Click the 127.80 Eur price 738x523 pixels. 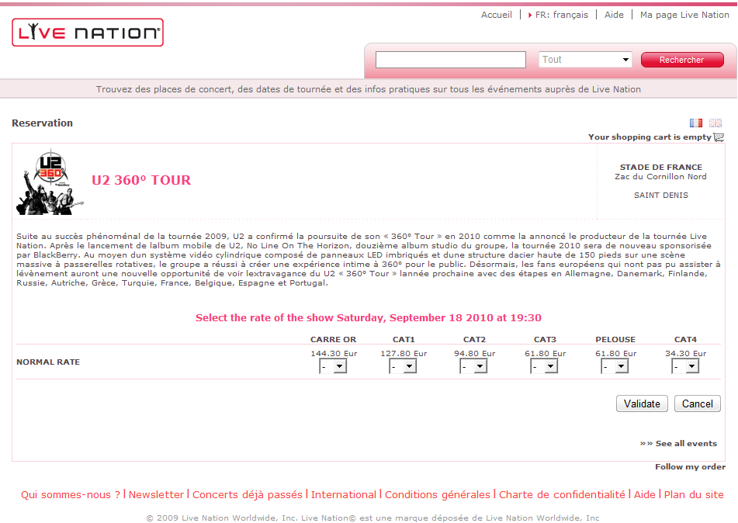[x=404, y=354]
